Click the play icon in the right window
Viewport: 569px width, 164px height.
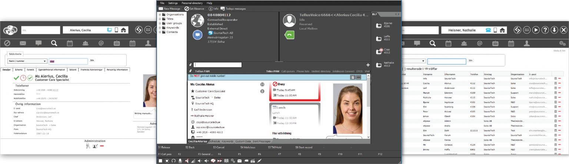[x=536, y=30]
